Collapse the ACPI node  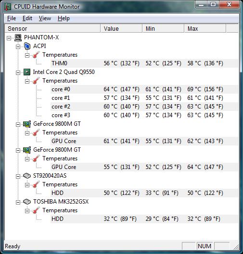18,47
